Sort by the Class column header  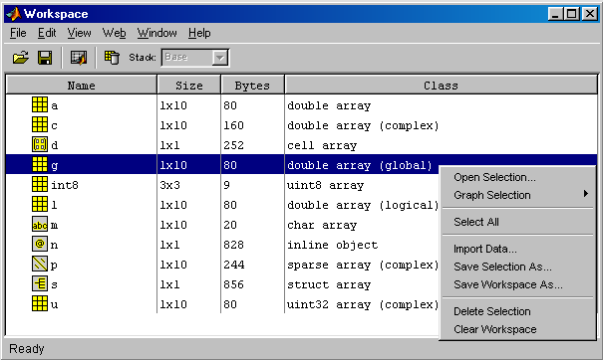(x=441, y=85)
